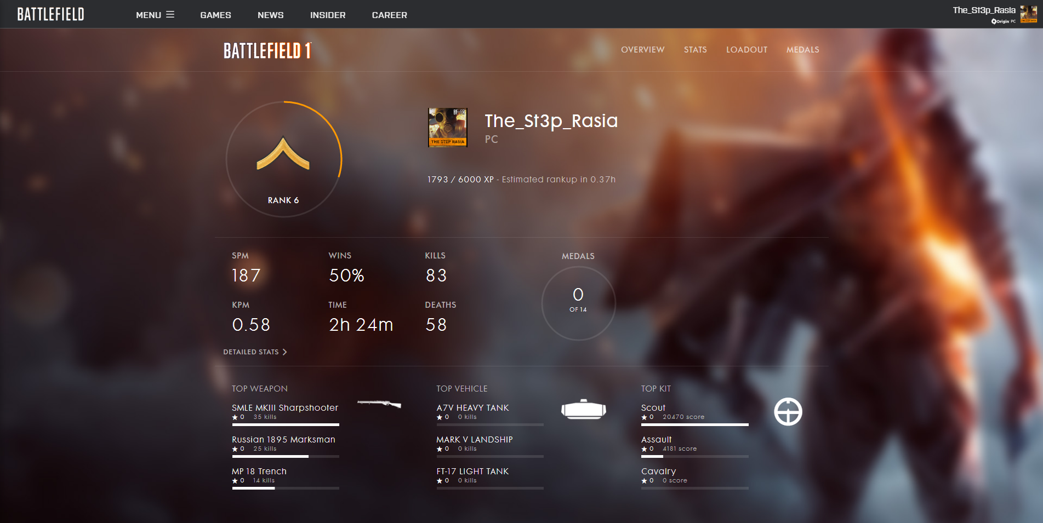The height and width of the screenshot is (523, 1043).
Task: Open the MENU hamburger dropdown
Action: [x=155, y=15]
